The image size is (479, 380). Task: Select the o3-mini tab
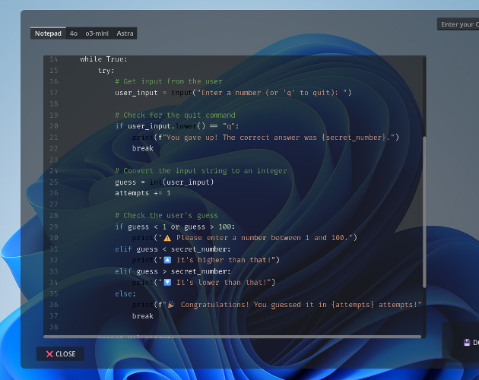click(97, 33)
